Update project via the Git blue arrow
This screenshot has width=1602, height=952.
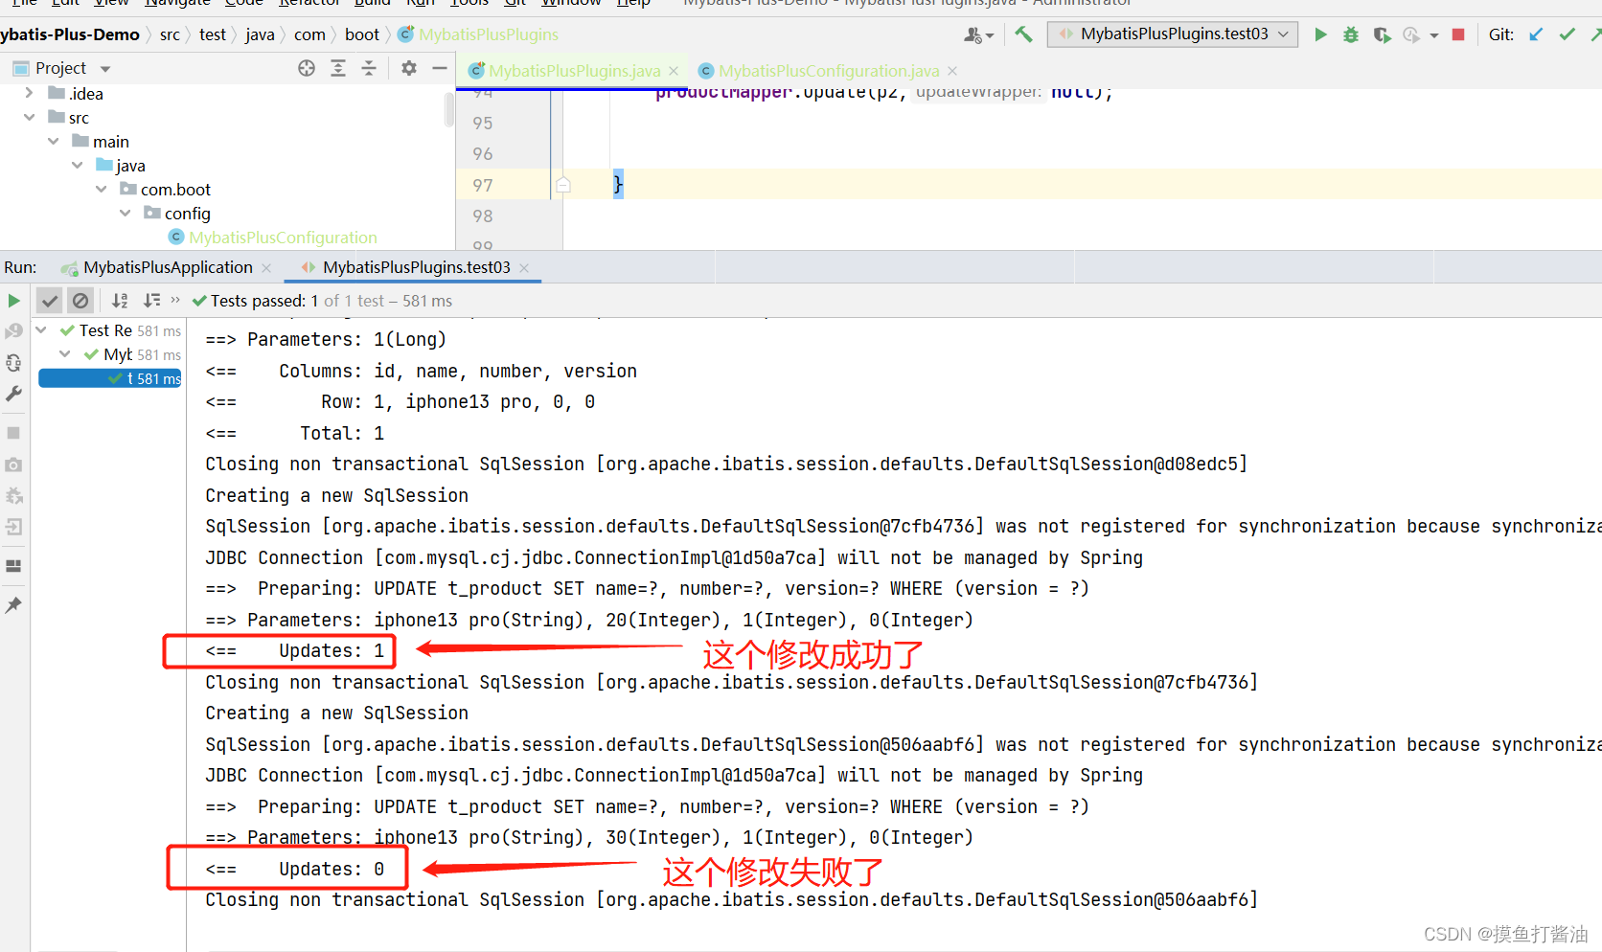point(1536,34)
